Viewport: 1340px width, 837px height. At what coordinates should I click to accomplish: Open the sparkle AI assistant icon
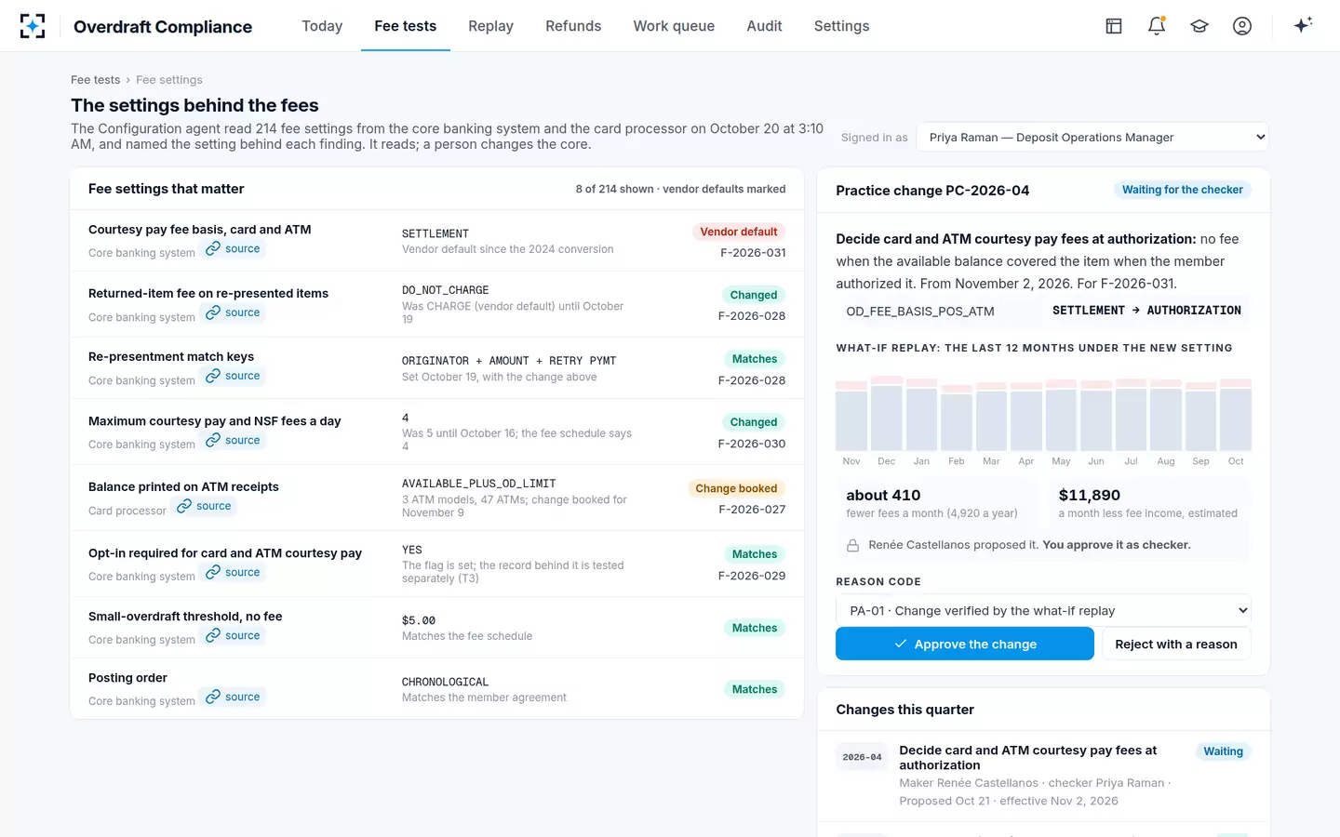[x=1303, y=25]
